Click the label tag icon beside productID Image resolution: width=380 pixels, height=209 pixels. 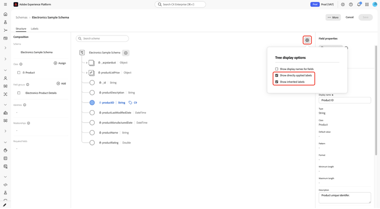coord(130,102)
